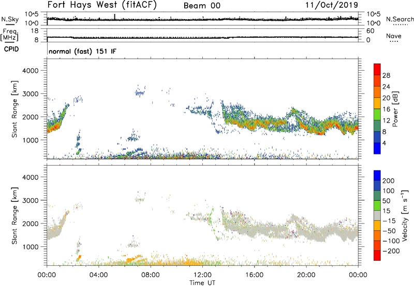The image size is (414, 286).
Task: Click the '12:00' time tick label
Action: 202,275
